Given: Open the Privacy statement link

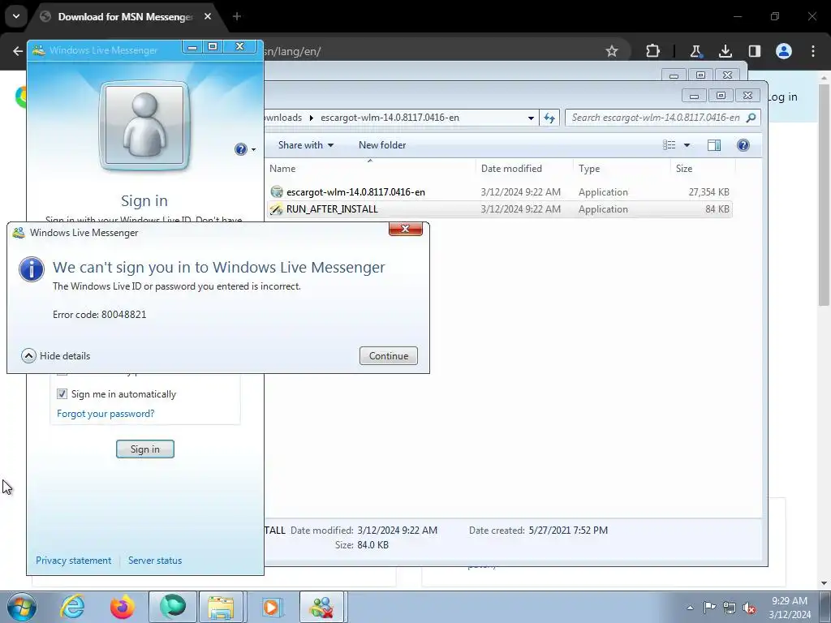Looking at the screenshot, I should 74,561.
